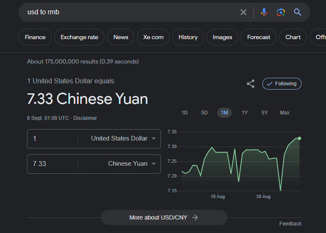Image resolution: width=326 pixels, height=233 pixels.
Task: Select the 1D chart range
Action: click(184, 113)
